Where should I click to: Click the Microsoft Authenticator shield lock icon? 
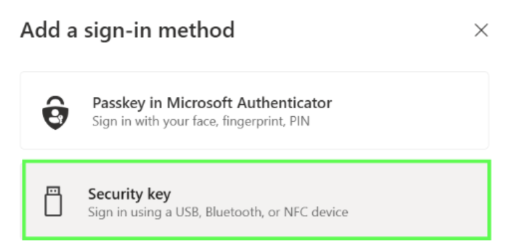point(55,112)
